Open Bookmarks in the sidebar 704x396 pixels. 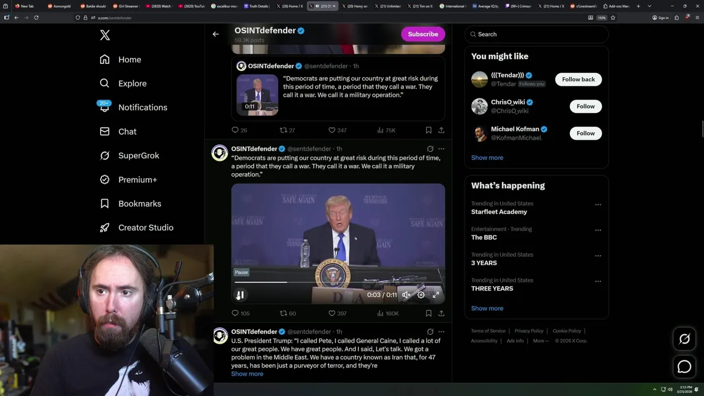(x=130, y=204)
